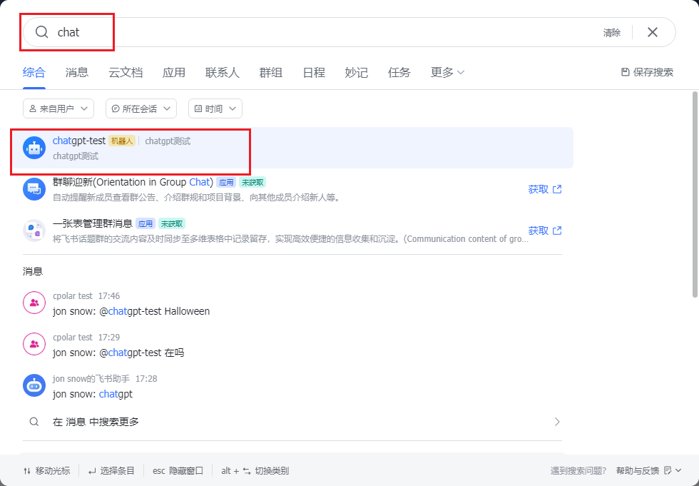Switch to the 云文档 tab

point(126,72)
